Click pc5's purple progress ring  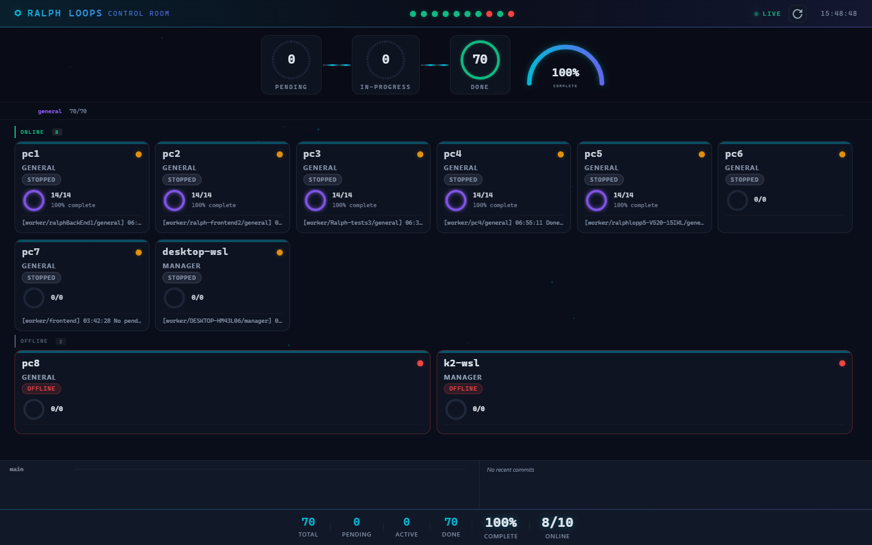pos(596,200)
